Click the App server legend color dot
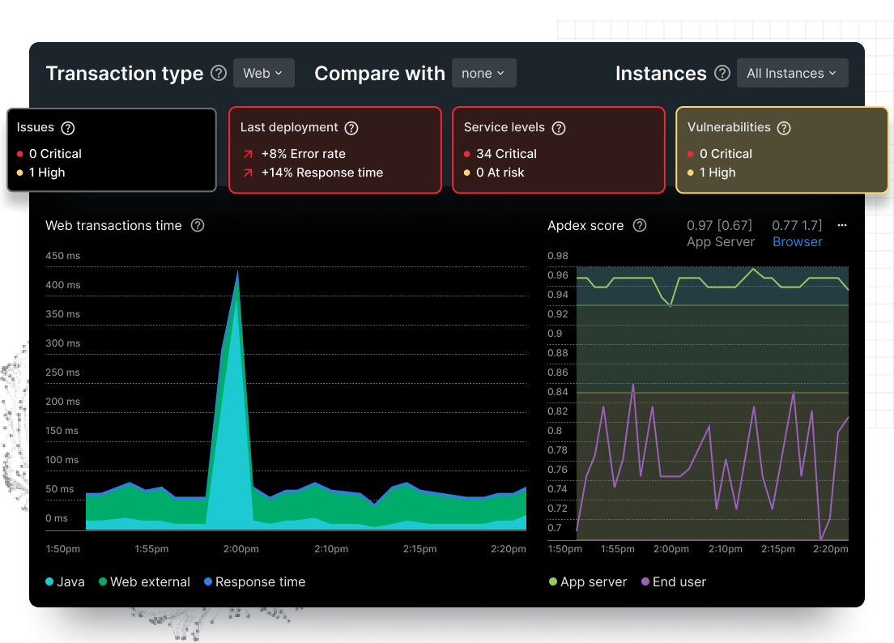Image resolution: width=894 pixels, height=643 pixels. 553,581
